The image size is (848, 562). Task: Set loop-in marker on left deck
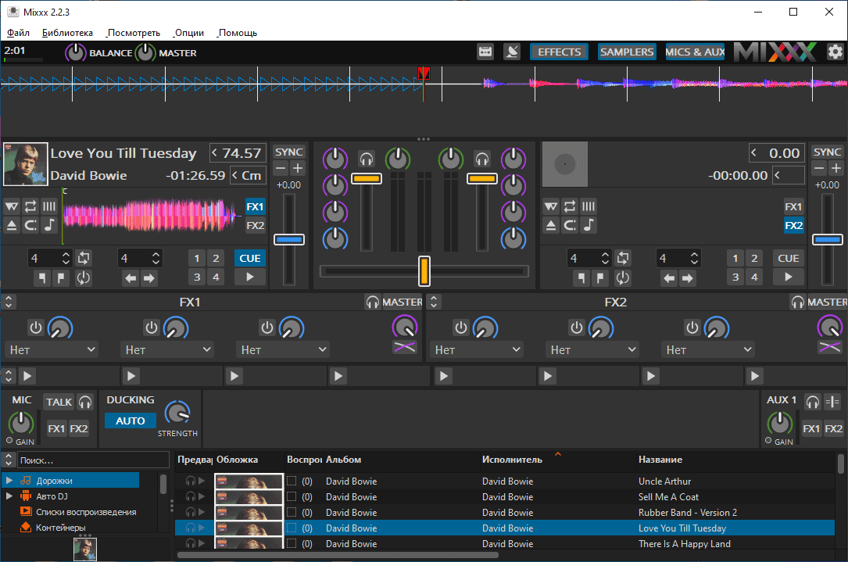(41, 278)
